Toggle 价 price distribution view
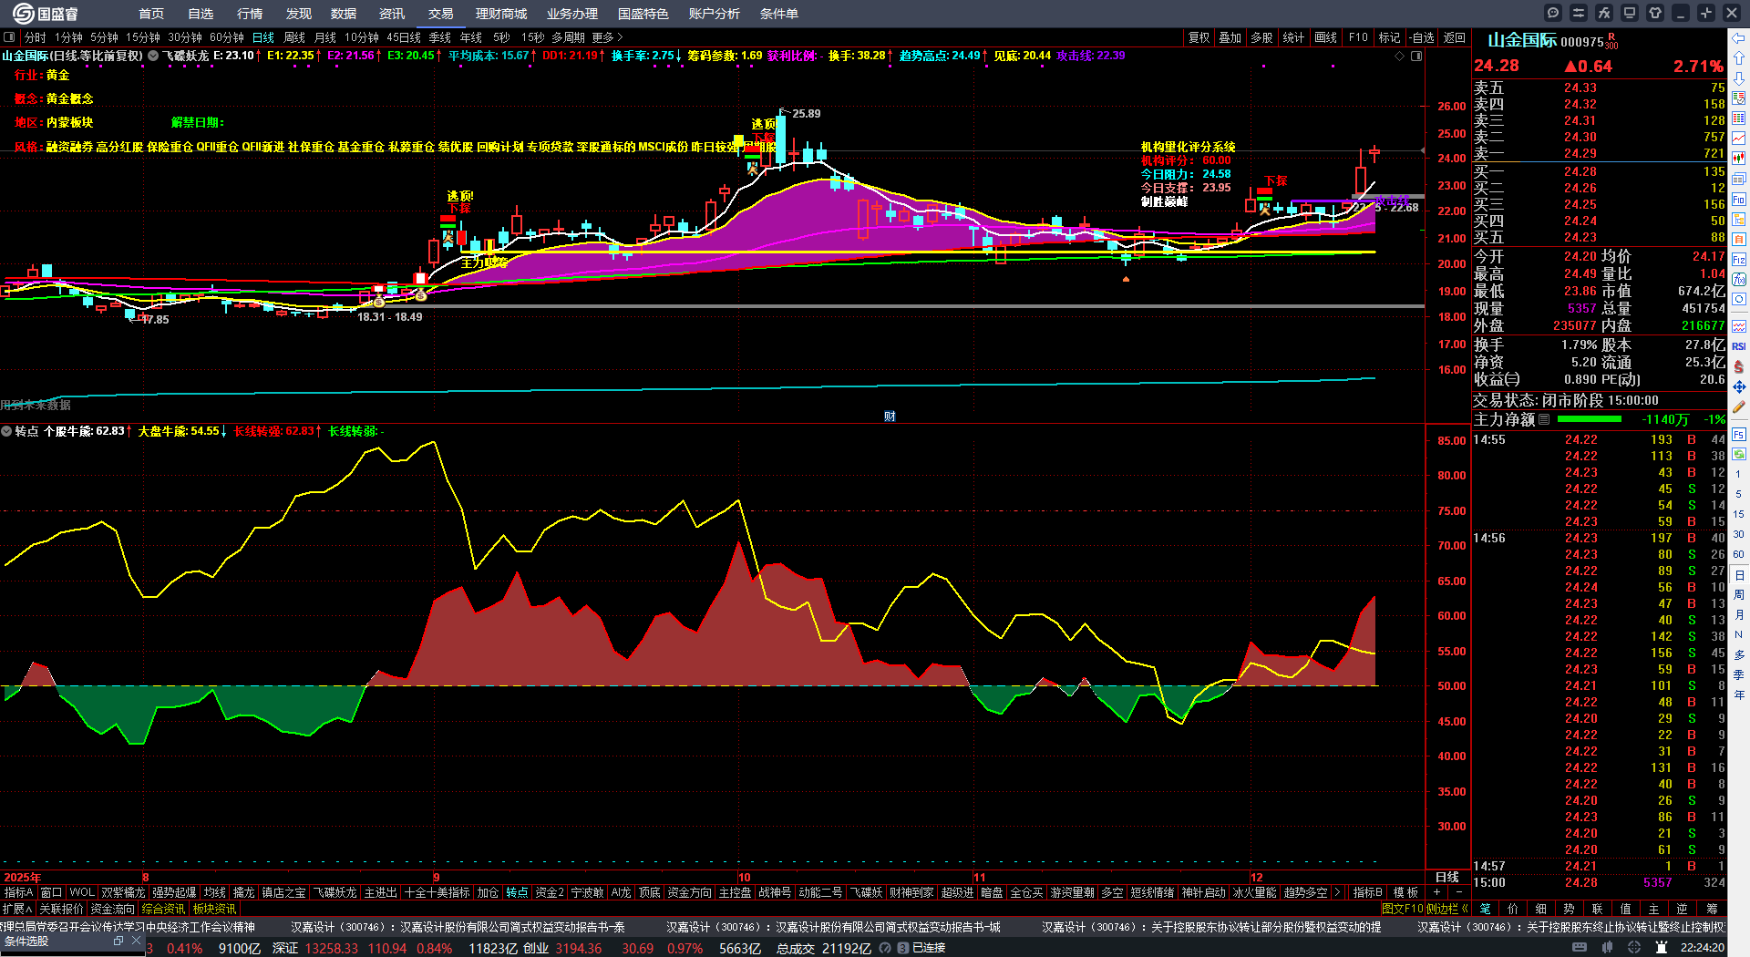This screenshot has height=957, width=1750. 1513,909
